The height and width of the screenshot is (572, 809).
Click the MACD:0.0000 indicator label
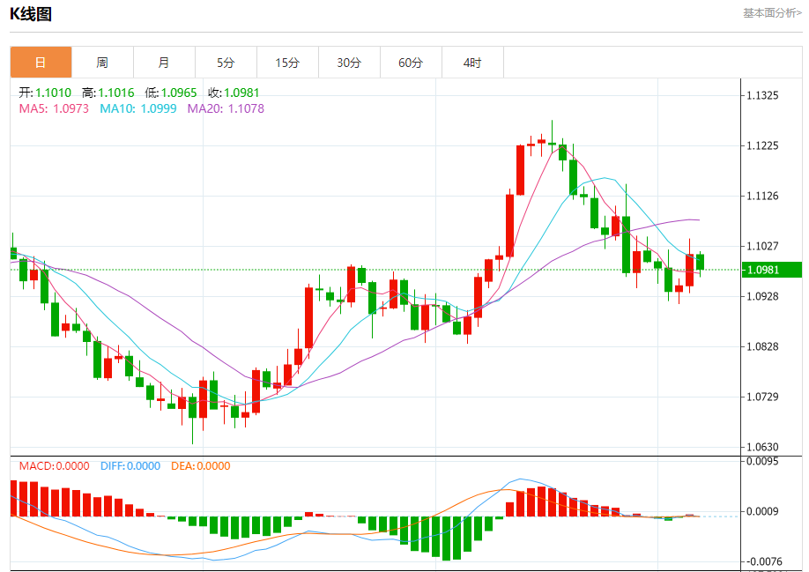coord(54,465)
